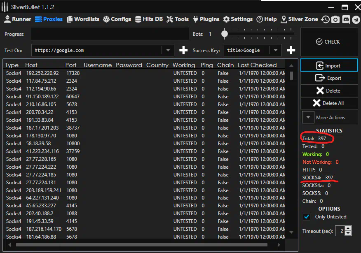Click the camera screenshot icon
The width and height of the screenshot is (361, 253).
tap(335, 19)
